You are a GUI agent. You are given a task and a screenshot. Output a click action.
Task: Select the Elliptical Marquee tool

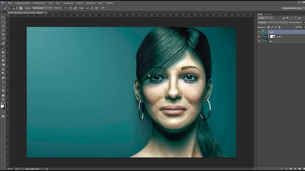click(x=3, y=22)
